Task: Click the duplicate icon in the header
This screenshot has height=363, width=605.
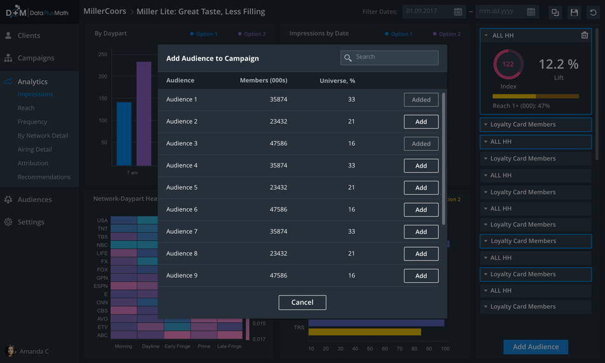Action: [555, 12]
